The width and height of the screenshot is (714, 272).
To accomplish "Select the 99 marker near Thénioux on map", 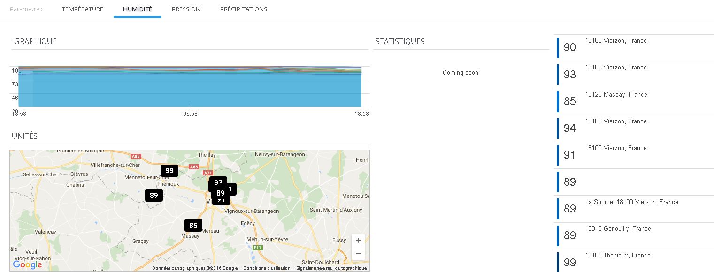I will [169, 171].
